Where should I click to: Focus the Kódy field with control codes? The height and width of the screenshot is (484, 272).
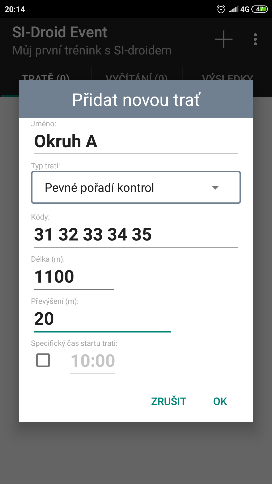[136, 235]
